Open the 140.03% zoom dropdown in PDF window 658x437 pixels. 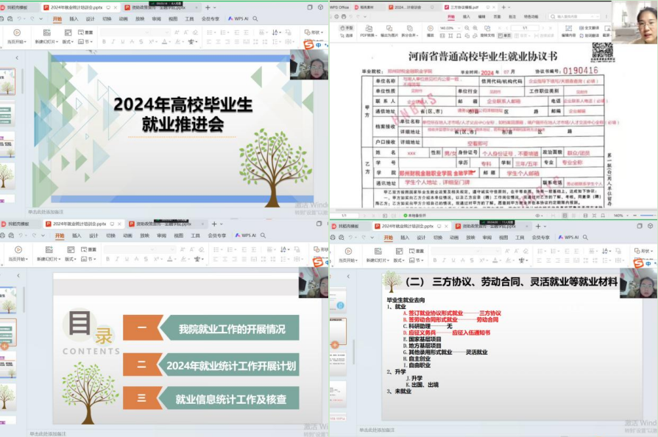[450, 28]
